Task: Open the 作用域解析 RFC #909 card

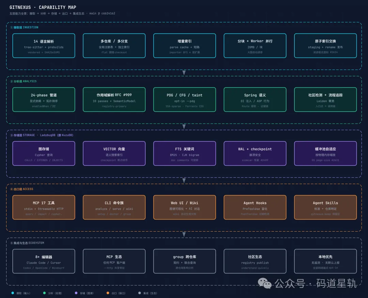Action: coord(114,99)
